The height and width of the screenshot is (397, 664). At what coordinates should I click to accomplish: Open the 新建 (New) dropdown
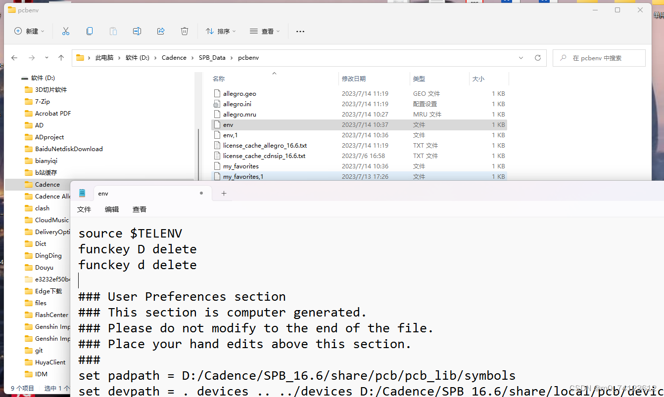29,31
